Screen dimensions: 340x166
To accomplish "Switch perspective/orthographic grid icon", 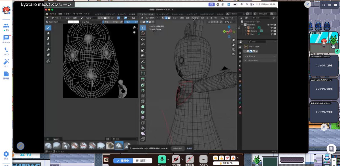I will 233,53.
